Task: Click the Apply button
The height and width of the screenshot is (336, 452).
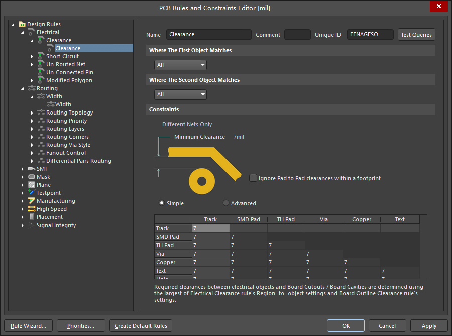Action: pos(429,326)
